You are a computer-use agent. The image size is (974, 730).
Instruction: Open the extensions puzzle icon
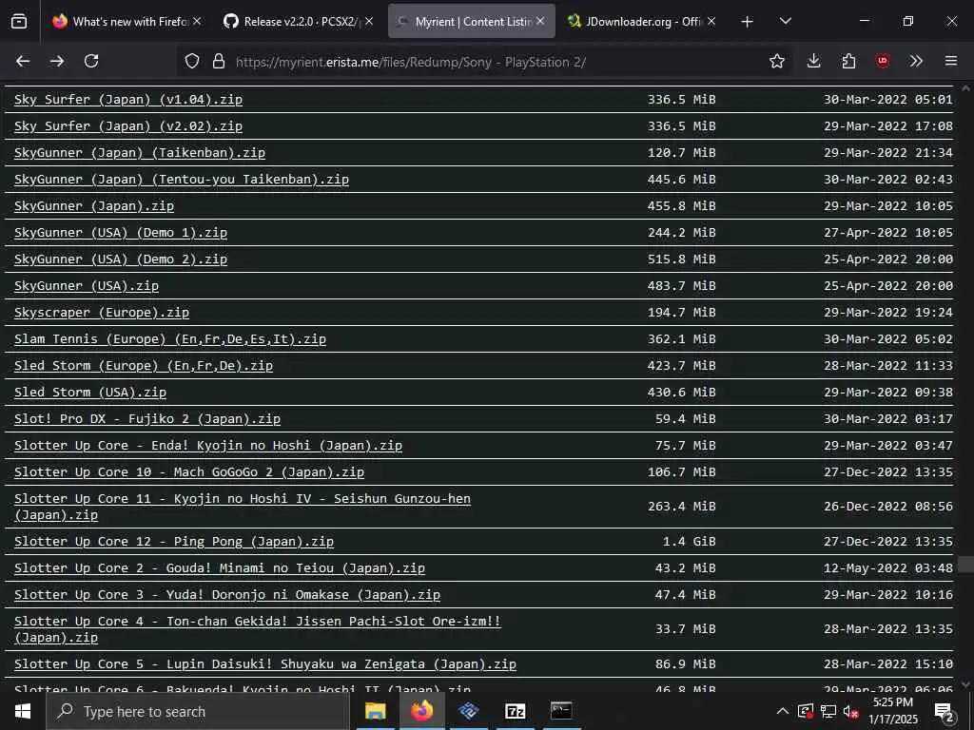pos(848,61)
